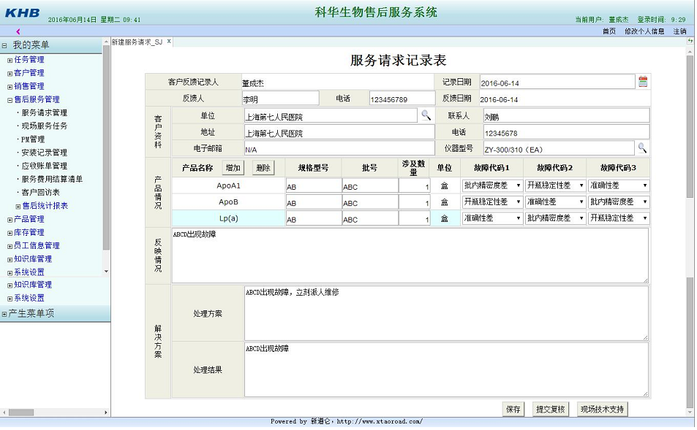The width and height of the screenshot is (697, 430).
Task: Switch to the 新建服务请求_SJ tab
Action: (137, 42)
